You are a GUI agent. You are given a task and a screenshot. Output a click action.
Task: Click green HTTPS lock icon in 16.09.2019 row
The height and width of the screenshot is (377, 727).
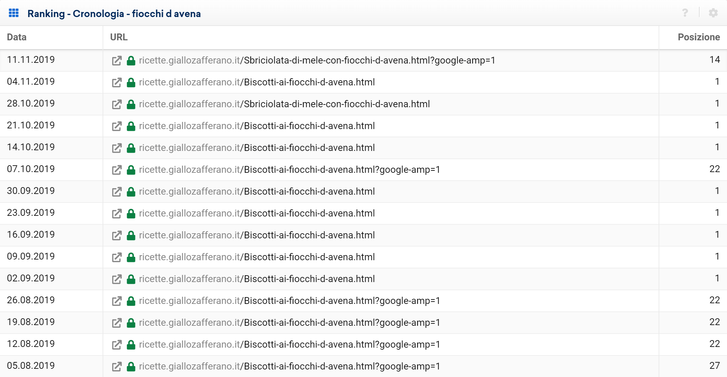(x=131, y=235)
